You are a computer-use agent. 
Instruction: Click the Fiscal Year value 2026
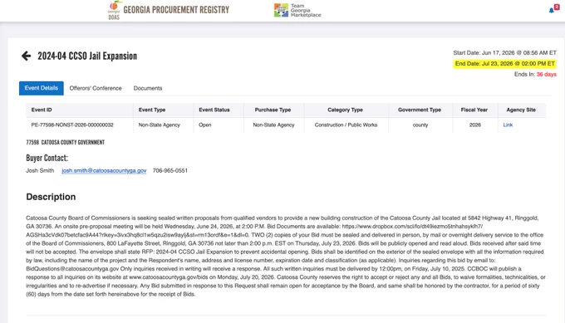pos(475,125)
